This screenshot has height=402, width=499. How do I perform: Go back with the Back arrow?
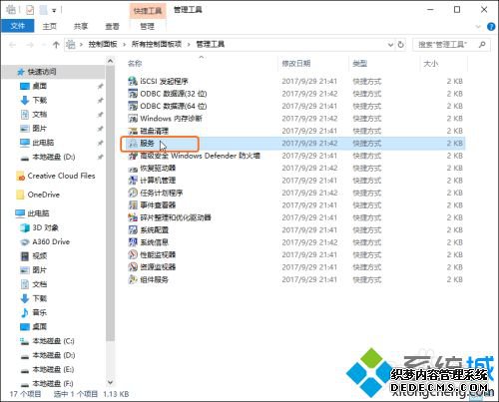click(x=13, y=45)
